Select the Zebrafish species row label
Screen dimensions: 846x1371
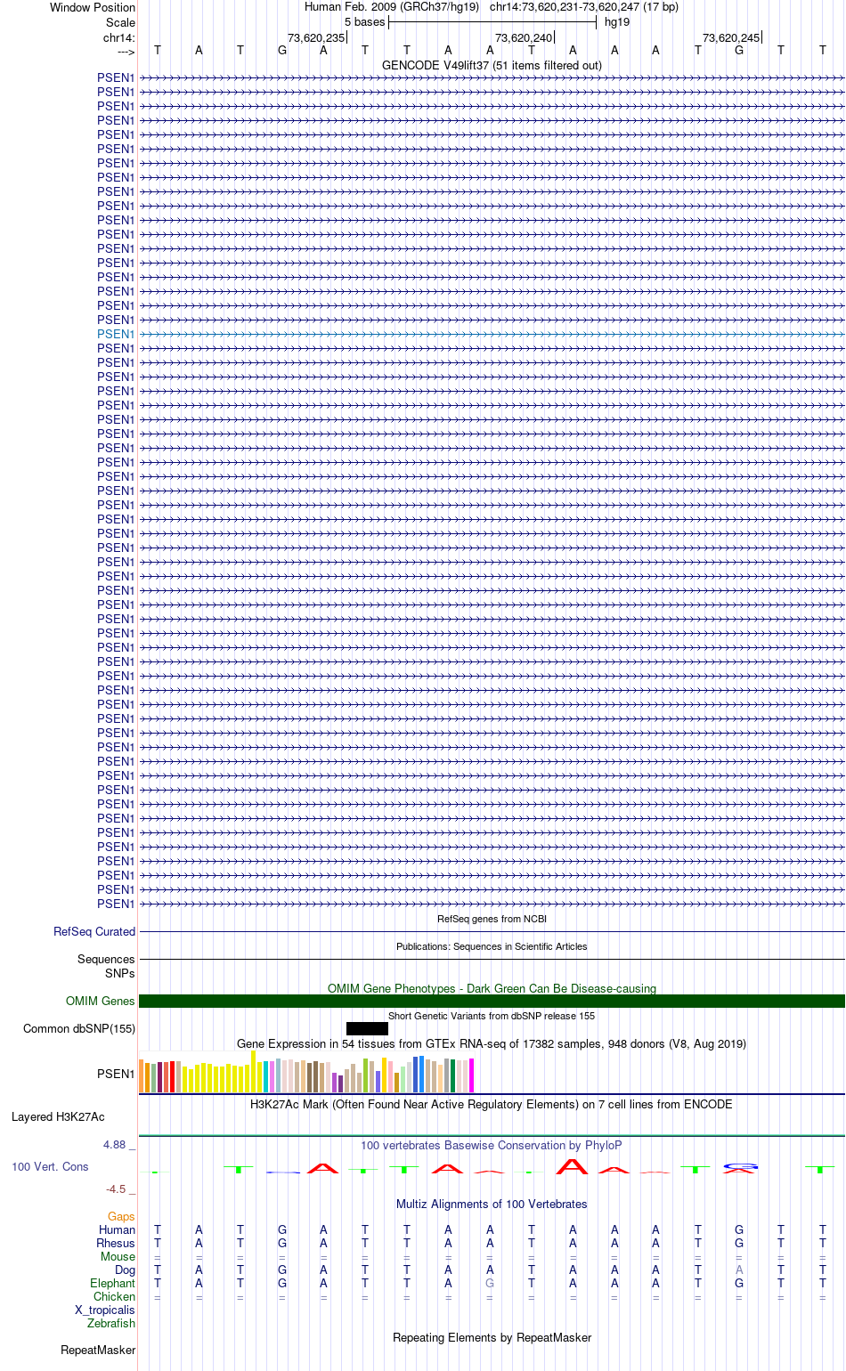(x=111, y=1323)
